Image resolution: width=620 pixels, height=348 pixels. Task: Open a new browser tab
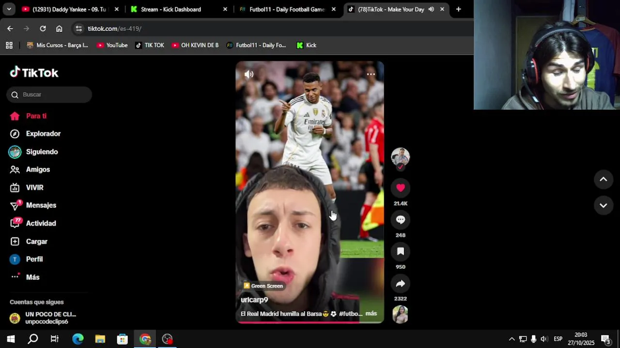point(458,9)
